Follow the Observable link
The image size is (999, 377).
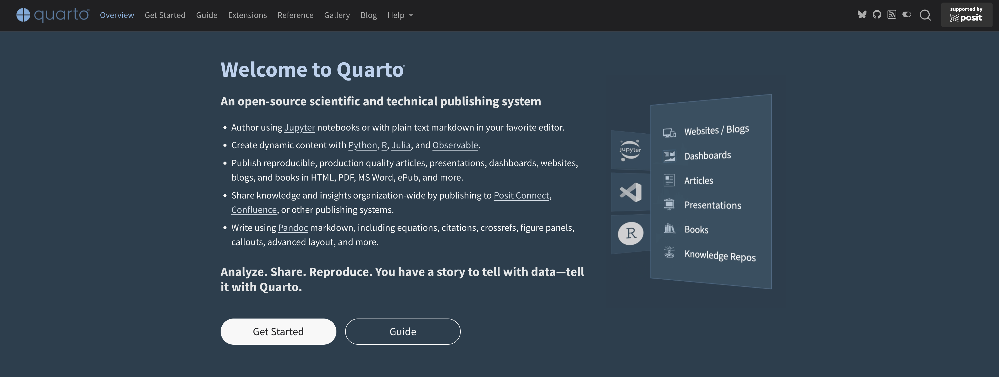click(x=455, y=145)
